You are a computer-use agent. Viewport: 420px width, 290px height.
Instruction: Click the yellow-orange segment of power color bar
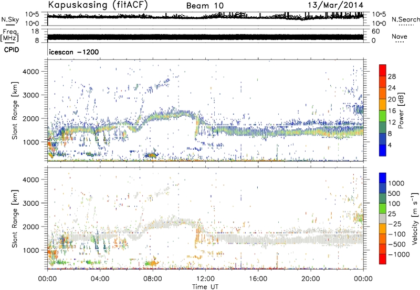pyautogui.click(x=383, y=104)
